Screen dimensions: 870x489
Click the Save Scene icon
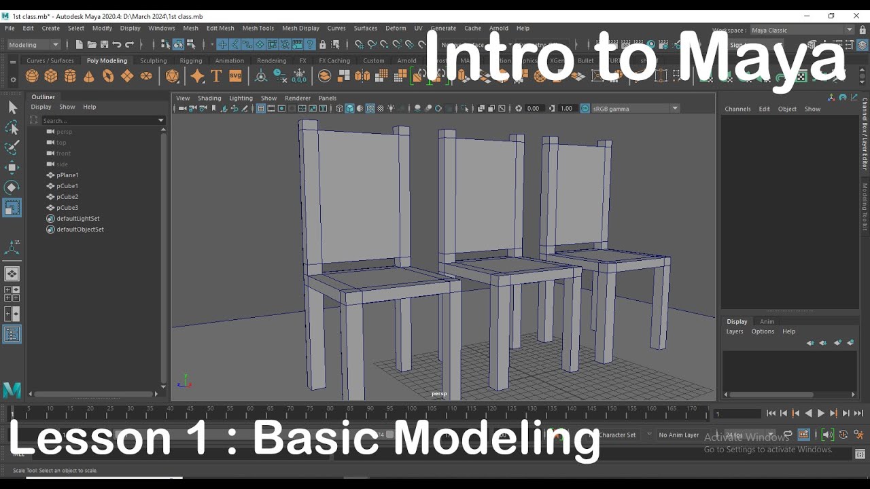[104, 45]
